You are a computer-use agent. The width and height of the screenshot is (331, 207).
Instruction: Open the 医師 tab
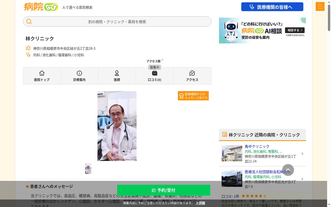[117, 76]
